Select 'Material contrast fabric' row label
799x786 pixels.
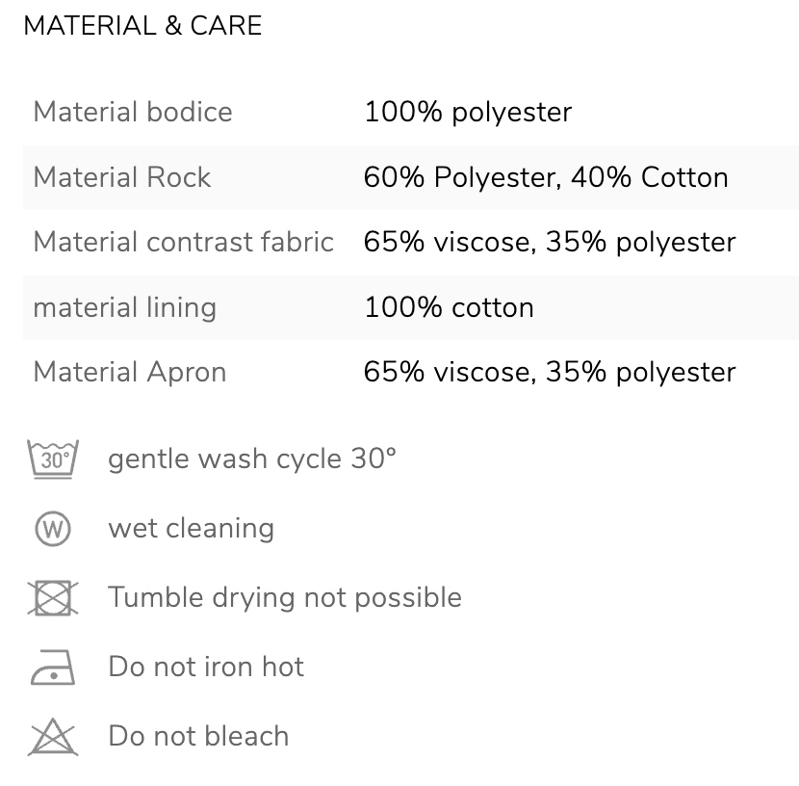tap(184, 242)
